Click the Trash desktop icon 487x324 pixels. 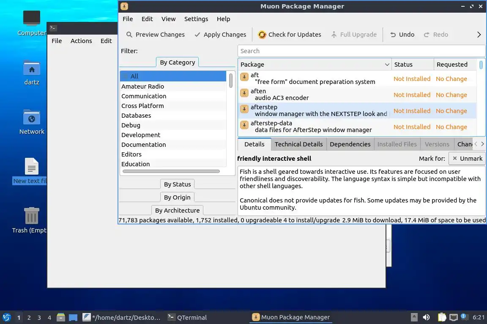(x=32, y=216)
